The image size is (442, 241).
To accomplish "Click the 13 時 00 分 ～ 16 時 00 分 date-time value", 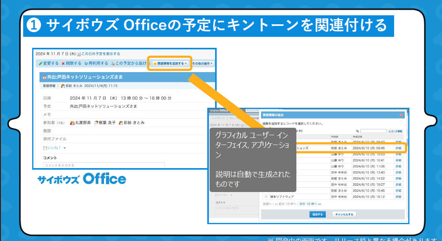I will (x=146, y=98).
